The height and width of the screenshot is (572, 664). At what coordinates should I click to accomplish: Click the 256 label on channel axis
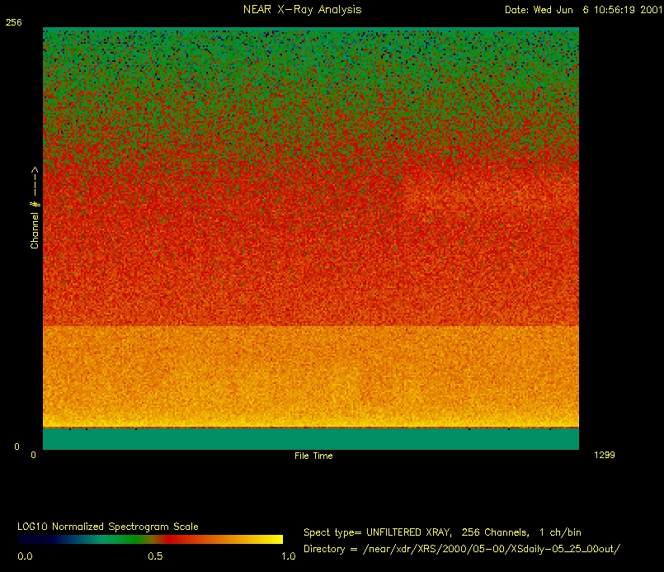tap(13, 22)
